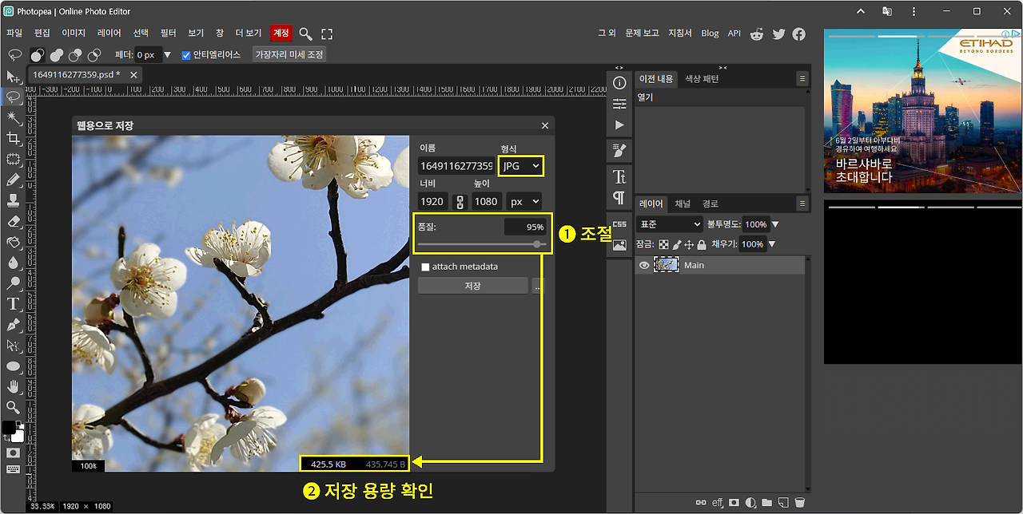Click the 가장자리 미세 조정 button
Screen dimensions: 1023x514
(x=289, y=54)
